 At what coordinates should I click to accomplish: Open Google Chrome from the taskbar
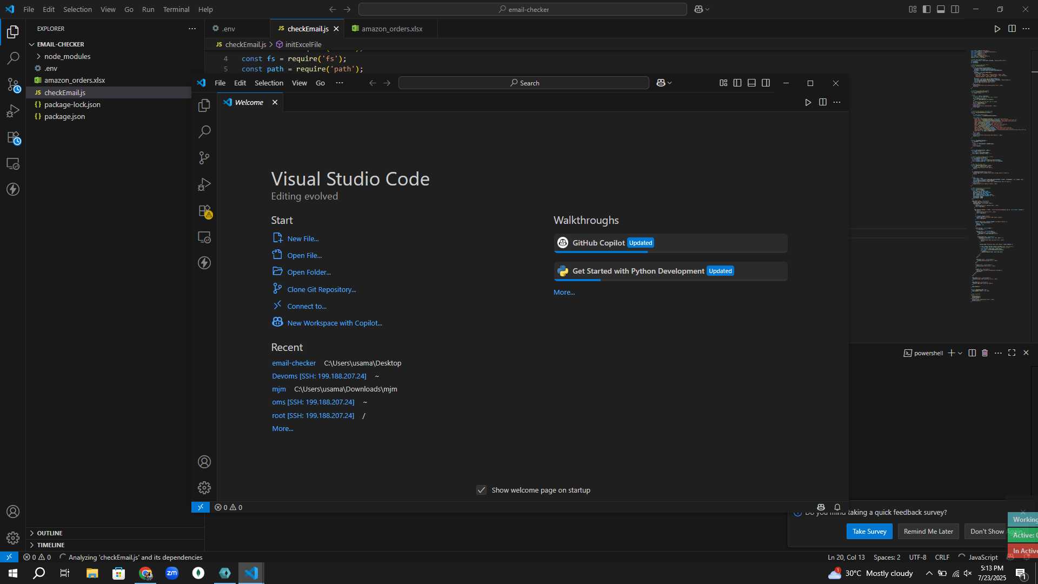coord(145,573)
